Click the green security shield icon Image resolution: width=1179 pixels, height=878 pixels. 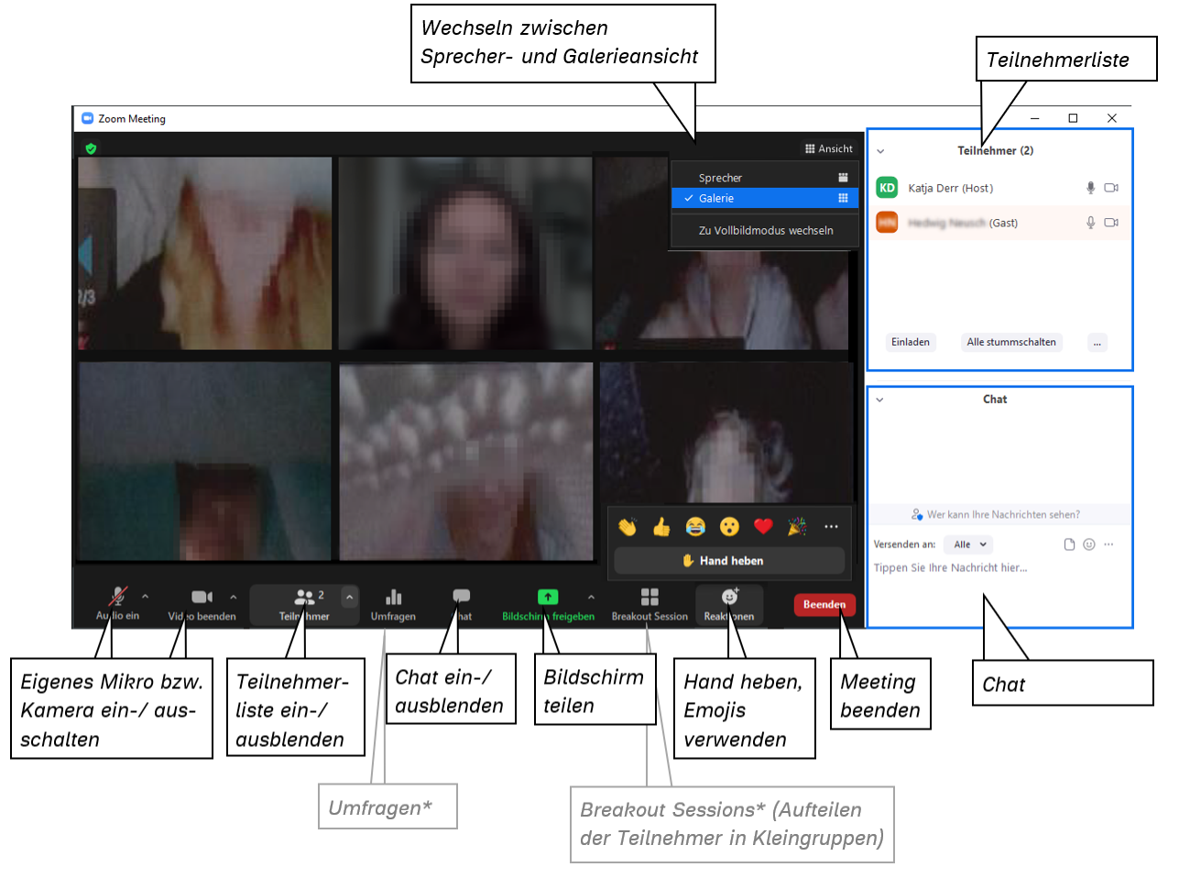click(x=91, y=148)
